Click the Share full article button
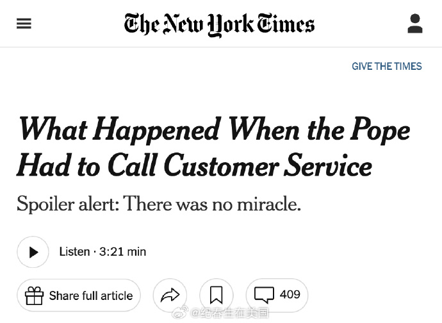Image resolution: width=442 pixels, height=323 pixels. pos(79,295)
